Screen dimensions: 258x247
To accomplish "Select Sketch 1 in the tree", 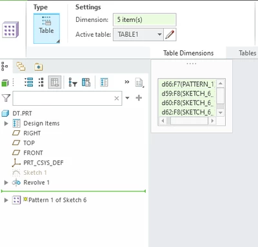I will click(x=35, y=173).
